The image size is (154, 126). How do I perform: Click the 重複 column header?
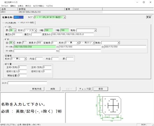[69, 9]
